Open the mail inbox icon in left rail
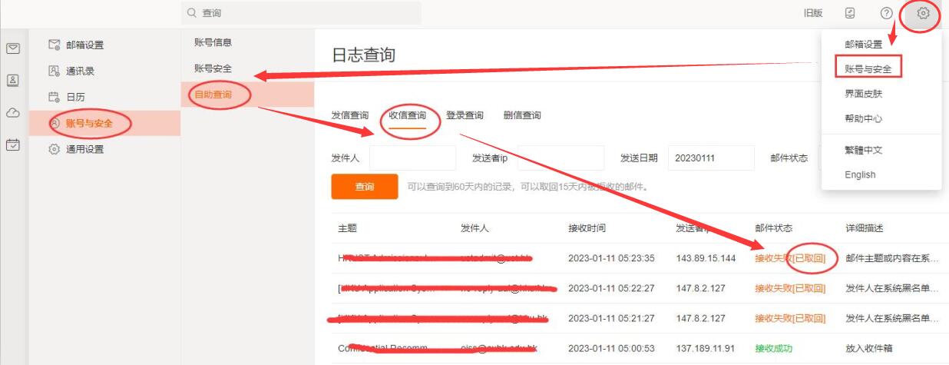This screenshot has height=365, width=949. 13,48
